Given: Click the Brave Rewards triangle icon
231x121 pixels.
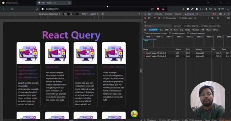Looking at the screenshot, I should (163, 9).
